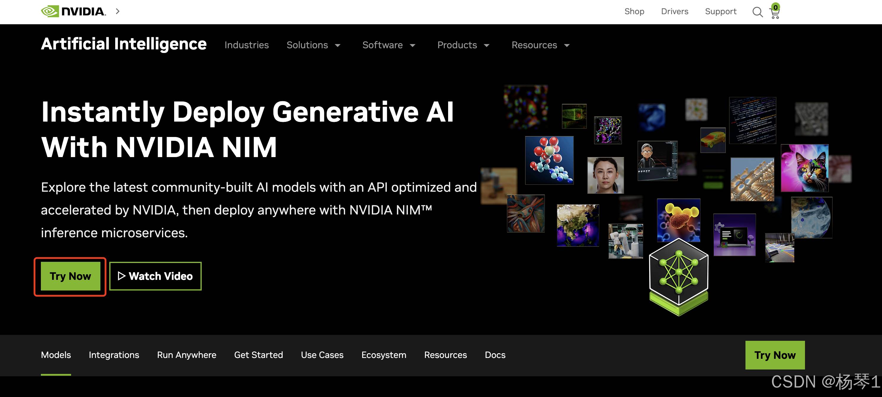Click the woman's face thumbnail

click(605, 175)
